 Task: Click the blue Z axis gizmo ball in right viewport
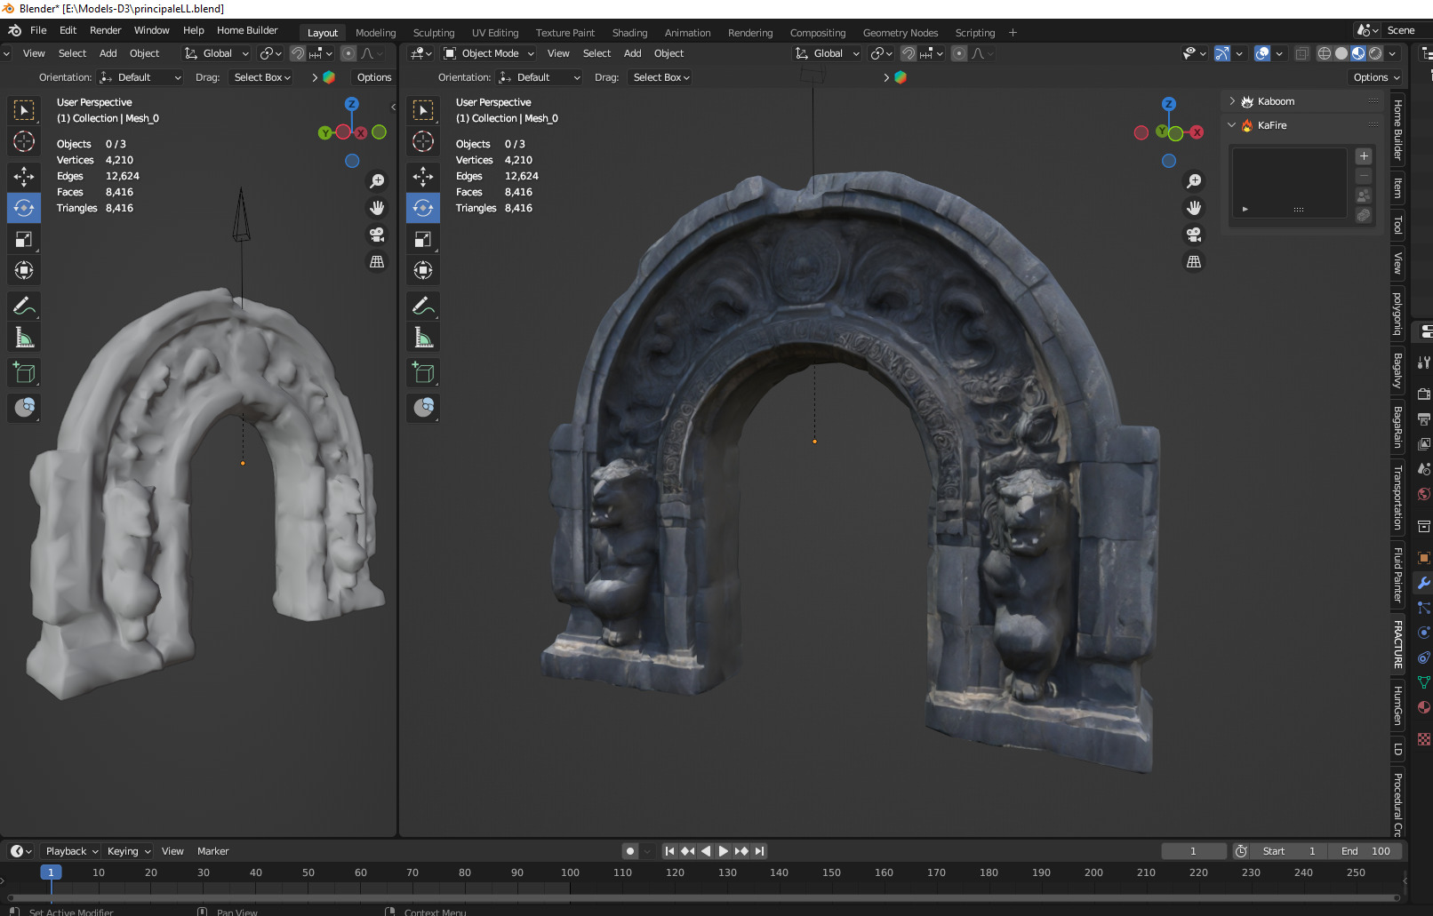(1169, 104)
